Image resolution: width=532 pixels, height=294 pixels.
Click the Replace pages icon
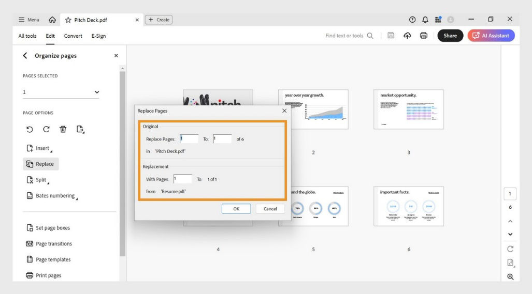click(x=30, y=164)
